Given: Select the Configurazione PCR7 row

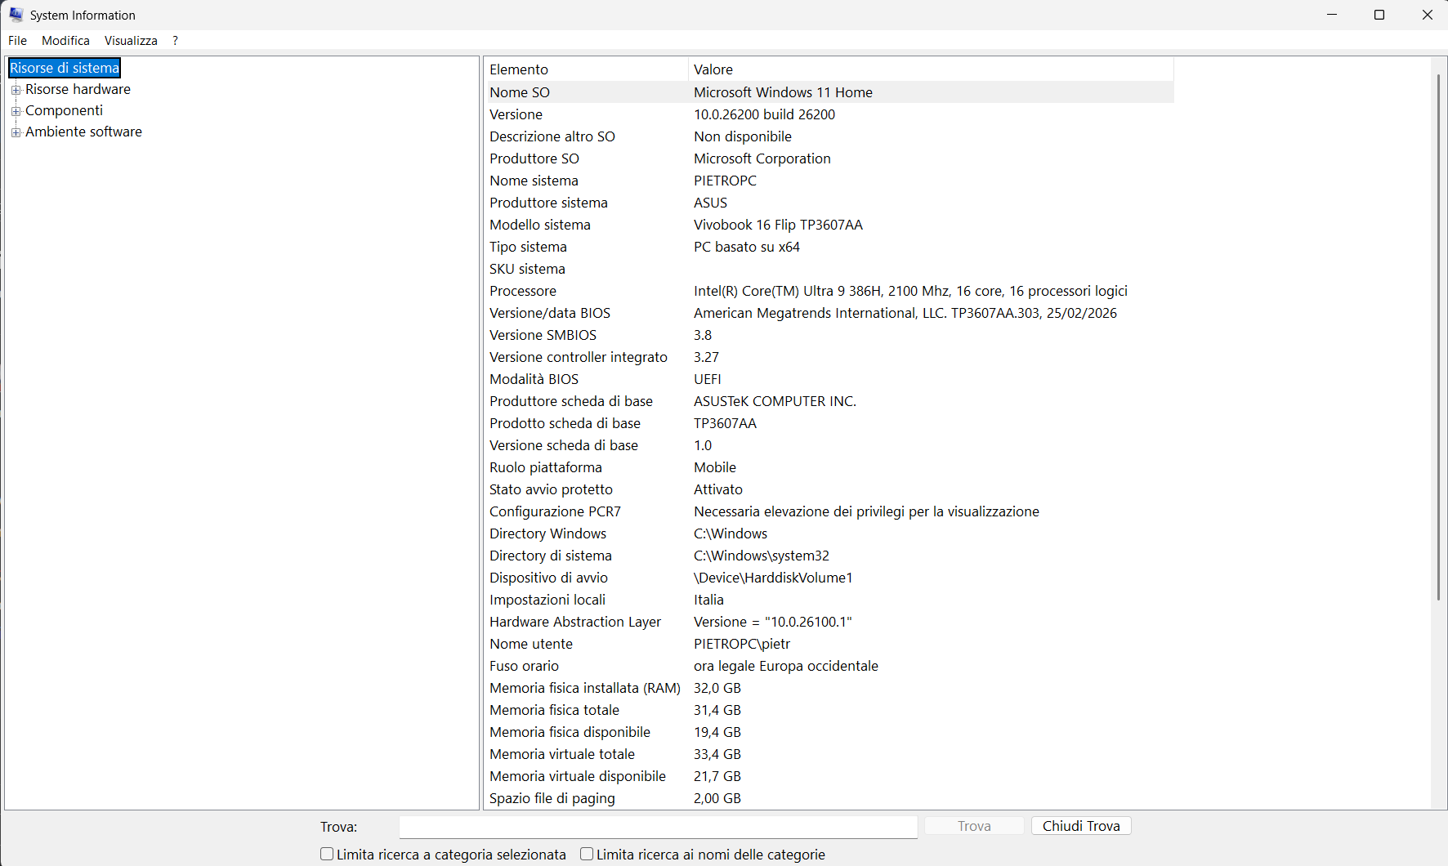Looking at the screenshot, I should 829,511.
